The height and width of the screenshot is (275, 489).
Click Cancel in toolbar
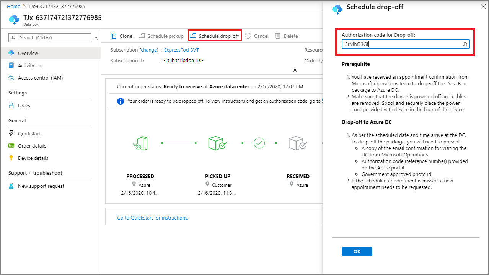[257, 36]
